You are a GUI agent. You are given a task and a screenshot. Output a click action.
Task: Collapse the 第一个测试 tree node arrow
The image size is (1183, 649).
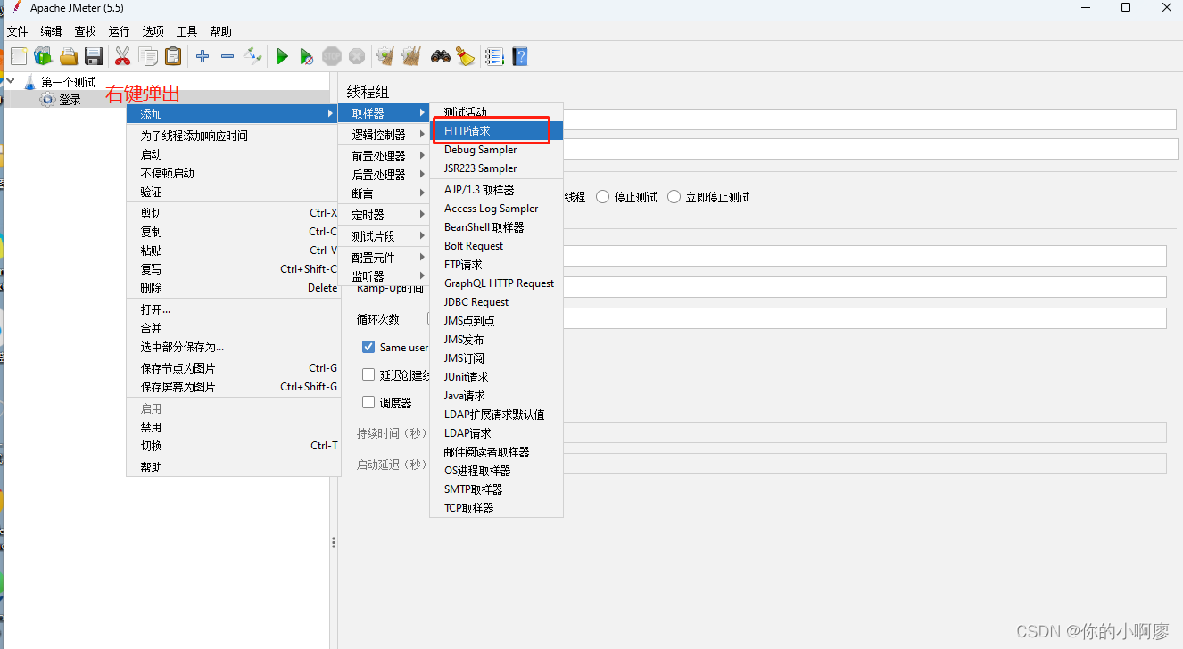[11, 81]
